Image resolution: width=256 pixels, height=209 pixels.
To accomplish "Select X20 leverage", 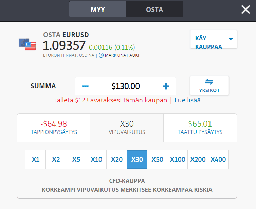I will [117, 159].
